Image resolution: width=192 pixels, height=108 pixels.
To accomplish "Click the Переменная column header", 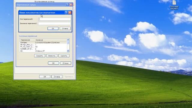I will pyautogui.click(x=27, y=40).
